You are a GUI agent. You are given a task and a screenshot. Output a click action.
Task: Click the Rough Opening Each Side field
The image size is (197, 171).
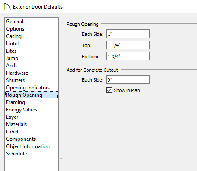pyautogui.click(x=128, y=34)
